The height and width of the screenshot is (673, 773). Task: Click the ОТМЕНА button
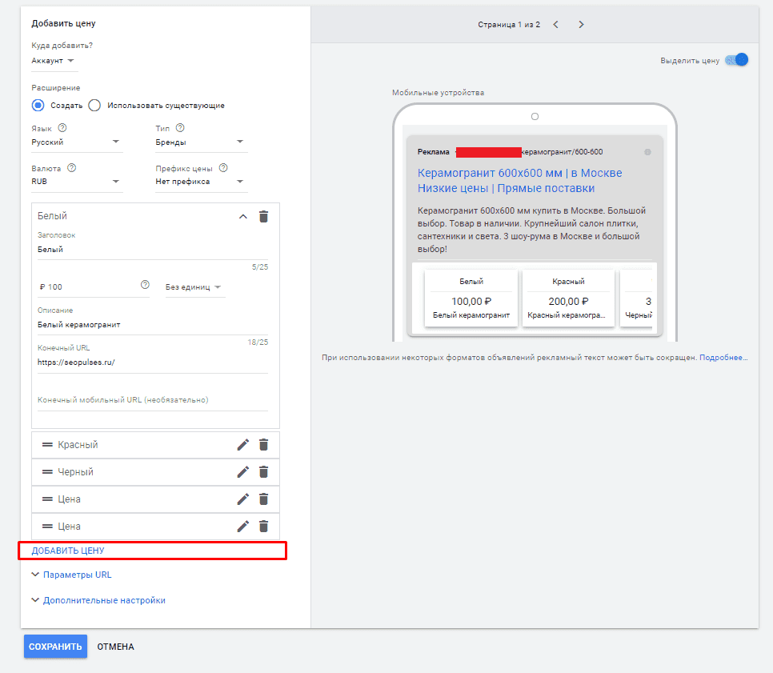(115, 647)
